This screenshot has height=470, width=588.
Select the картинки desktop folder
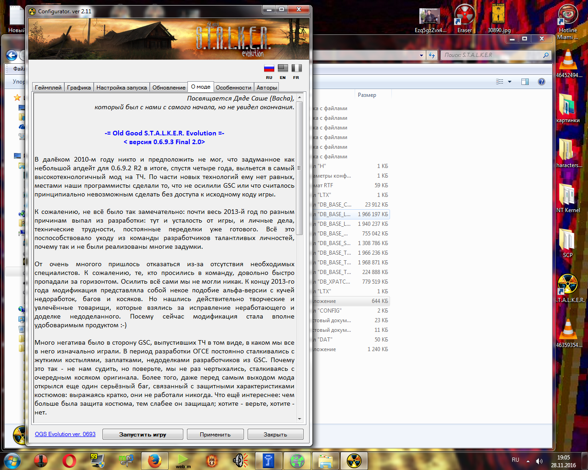point(568,108)
